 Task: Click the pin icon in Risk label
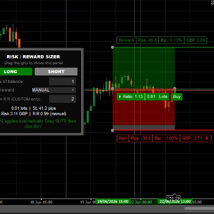(x=207, y=138)
